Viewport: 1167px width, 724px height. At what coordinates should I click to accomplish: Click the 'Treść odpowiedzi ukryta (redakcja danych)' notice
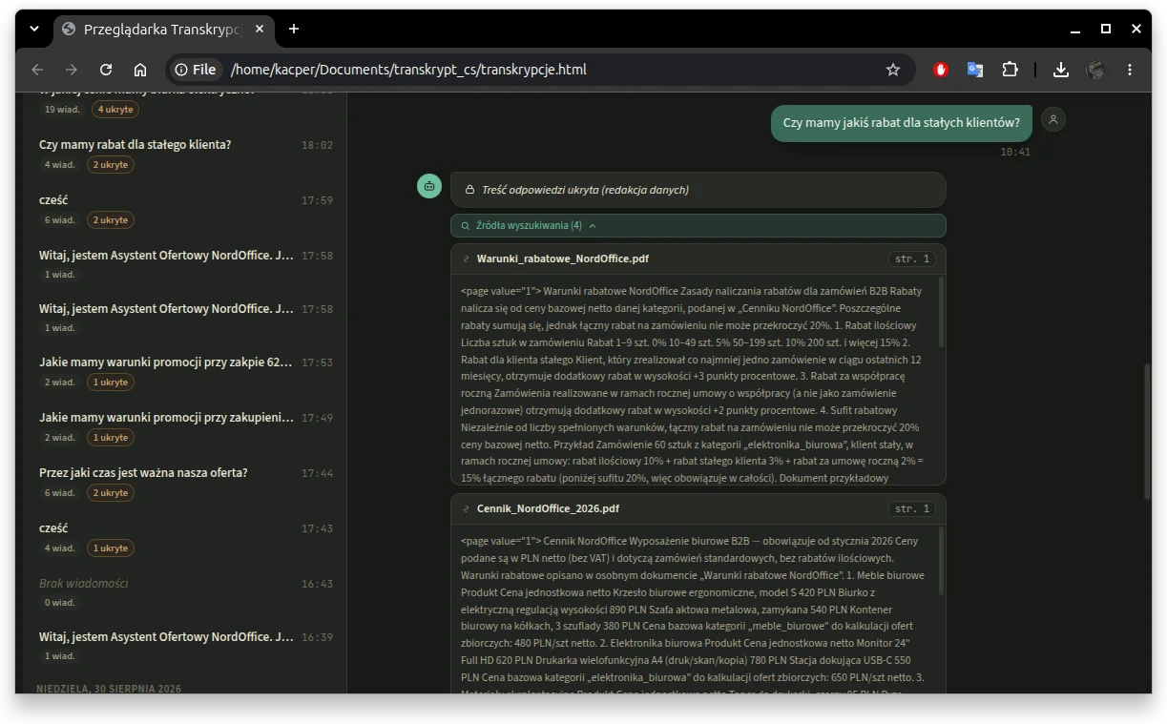[698, 190]
